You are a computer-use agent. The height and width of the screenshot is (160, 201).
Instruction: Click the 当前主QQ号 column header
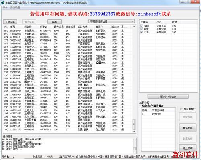[163, 110]
